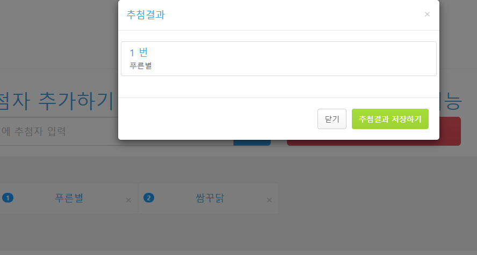The width and height of the screenshot is (477, 255).
Task: Click the blue number 1 badge
Action: [8, 198]
